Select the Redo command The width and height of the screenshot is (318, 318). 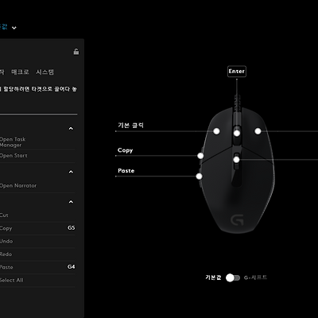37,254
